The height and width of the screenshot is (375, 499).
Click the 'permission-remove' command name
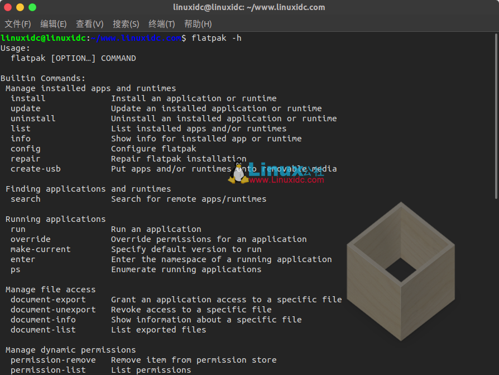point(53,360)
